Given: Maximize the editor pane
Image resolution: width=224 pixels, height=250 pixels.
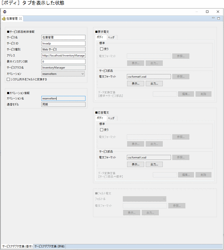Looking at the screenshot, I should (218, 18).
